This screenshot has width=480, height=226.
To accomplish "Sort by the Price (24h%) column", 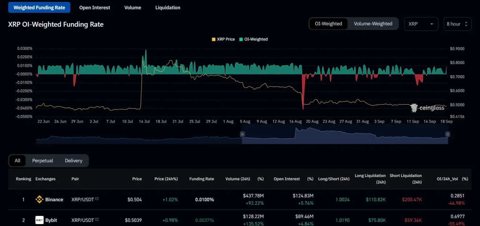I will 166,179.
